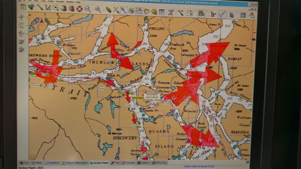Select the route flags tool icon
Image resolution: width=301 pixels, height=169 pixels.
(x=48, y=8)
